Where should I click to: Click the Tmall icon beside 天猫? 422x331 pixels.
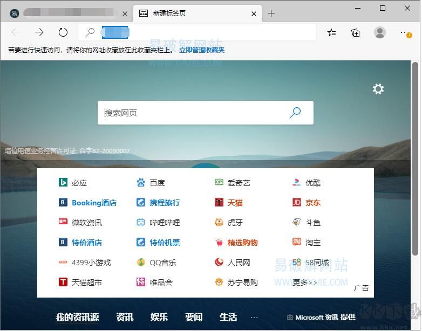coord(219,202)
